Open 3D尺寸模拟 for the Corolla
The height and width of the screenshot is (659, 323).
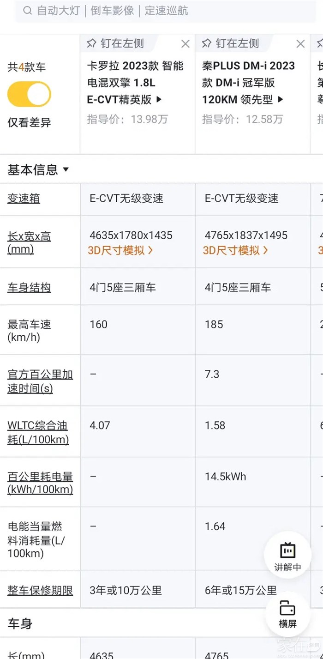(120, 250)
